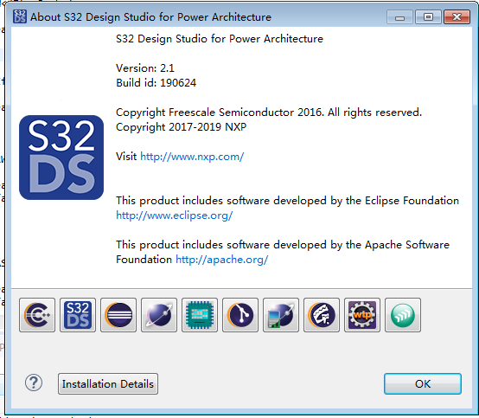The width and height of the screenshot is (479, 418).
Task: Maximize the About dialog window
Action: [x=428, y=16]
